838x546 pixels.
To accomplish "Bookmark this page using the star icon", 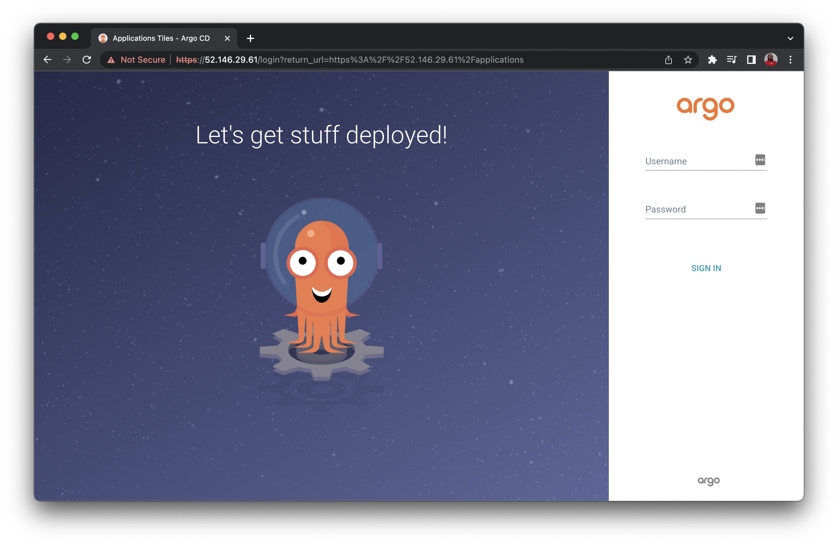I will click(x=688, y=60).
